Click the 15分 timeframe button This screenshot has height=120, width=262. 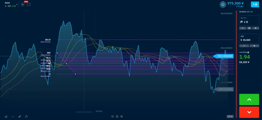point(230,116)
